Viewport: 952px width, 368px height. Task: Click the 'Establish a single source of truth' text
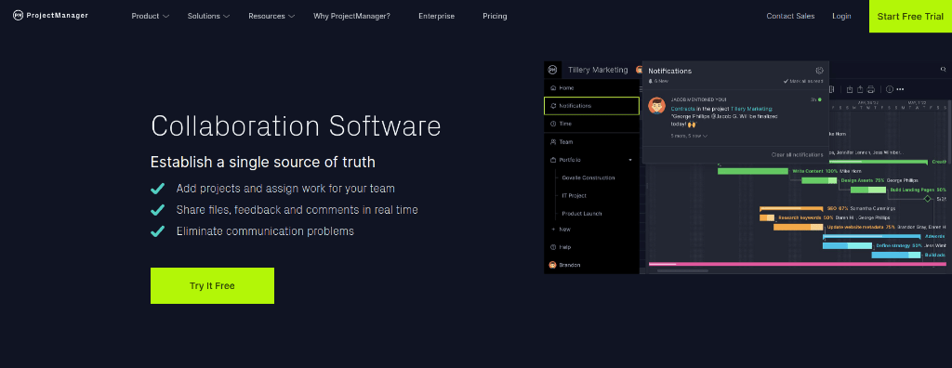(263, 163)
